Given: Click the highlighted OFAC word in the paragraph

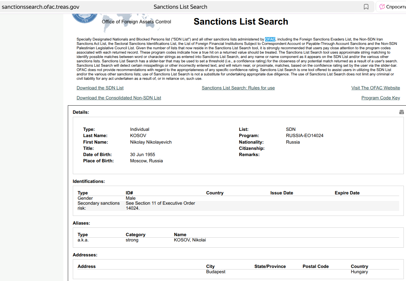Looking at the screenshot, I should pos(270,39).
